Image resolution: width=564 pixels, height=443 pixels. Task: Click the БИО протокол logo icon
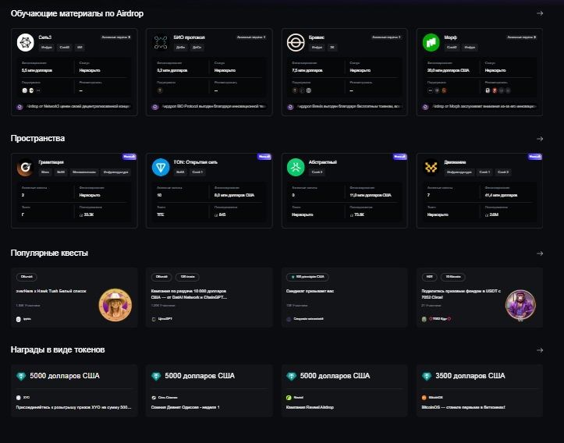pos(161,42)
